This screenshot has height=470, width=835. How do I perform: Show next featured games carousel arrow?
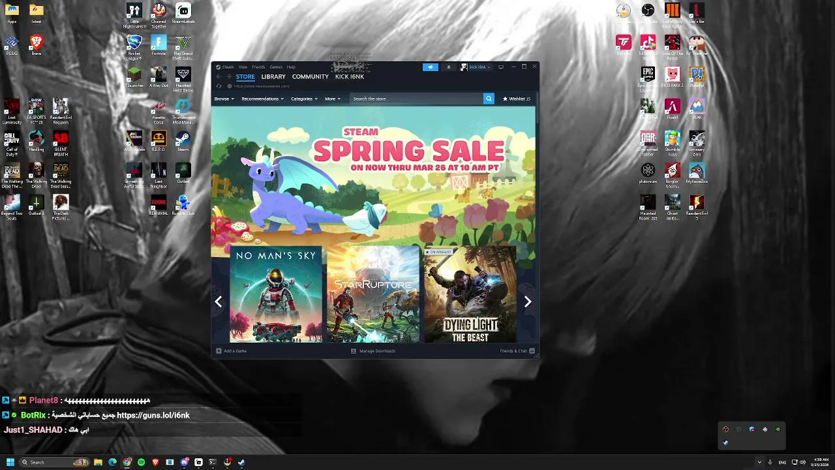pyautogui.click(x=528, y=302)
